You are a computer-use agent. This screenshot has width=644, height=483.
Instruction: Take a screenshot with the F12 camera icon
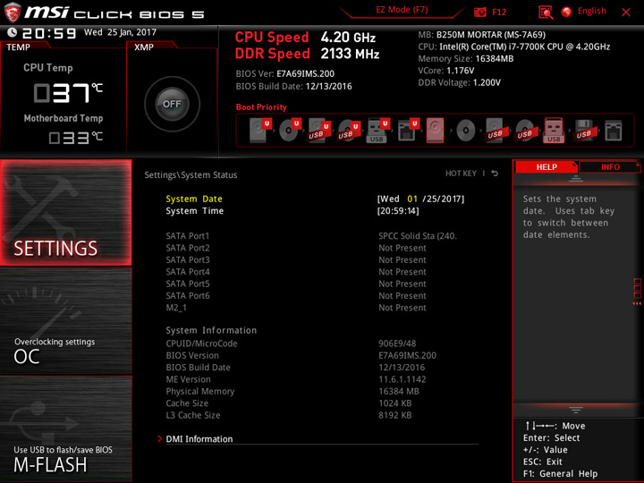point(479,13)
